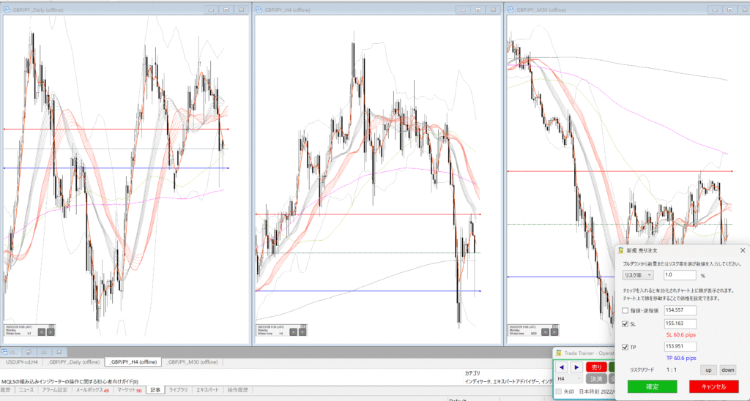Image resolution: width=750 pixels, height=401 pixels.
Task: Open the 操作履歴 terminal tab
Action: pos(237,390)
